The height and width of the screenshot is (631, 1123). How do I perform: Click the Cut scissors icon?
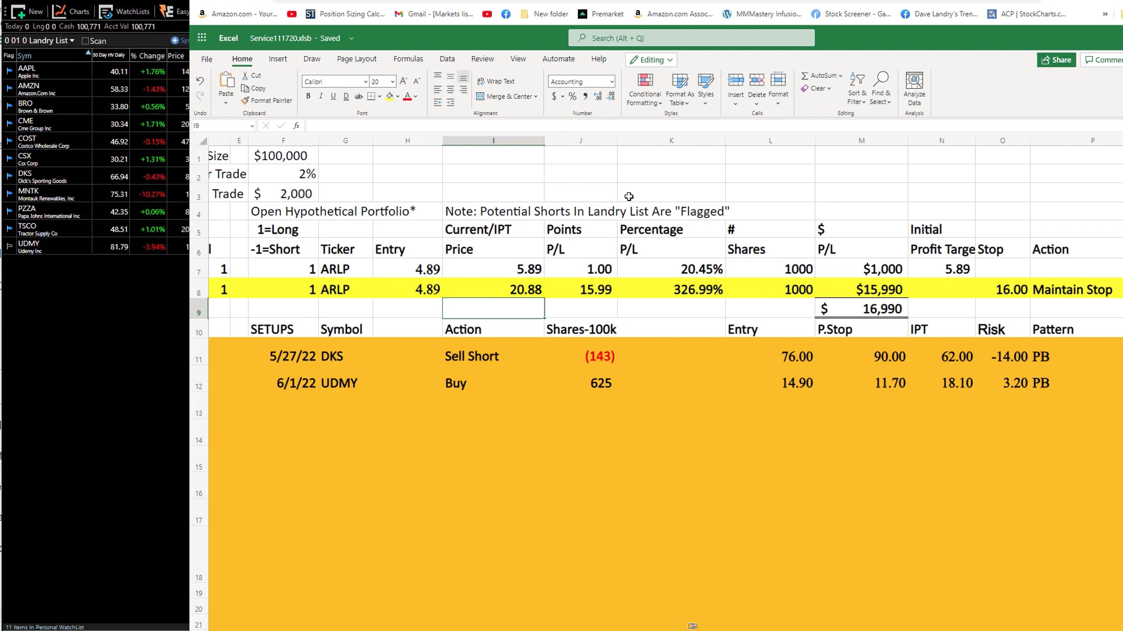pyautogui.click(x=245, y=75)
